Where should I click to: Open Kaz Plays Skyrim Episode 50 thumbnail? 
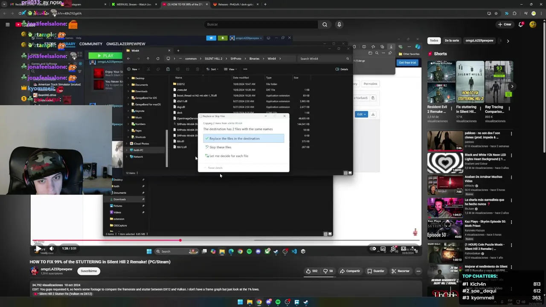pos(445,229)
